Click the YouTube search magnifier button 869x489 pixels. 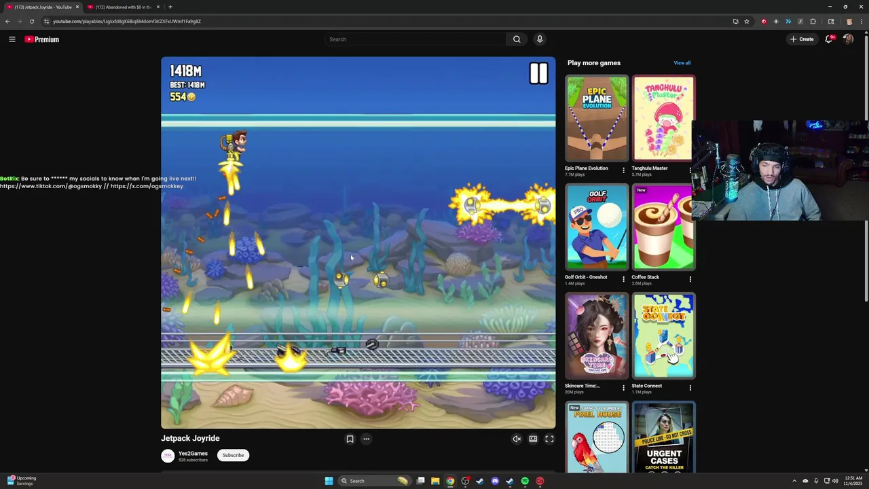pyautogui.click(x=517, y=39)
